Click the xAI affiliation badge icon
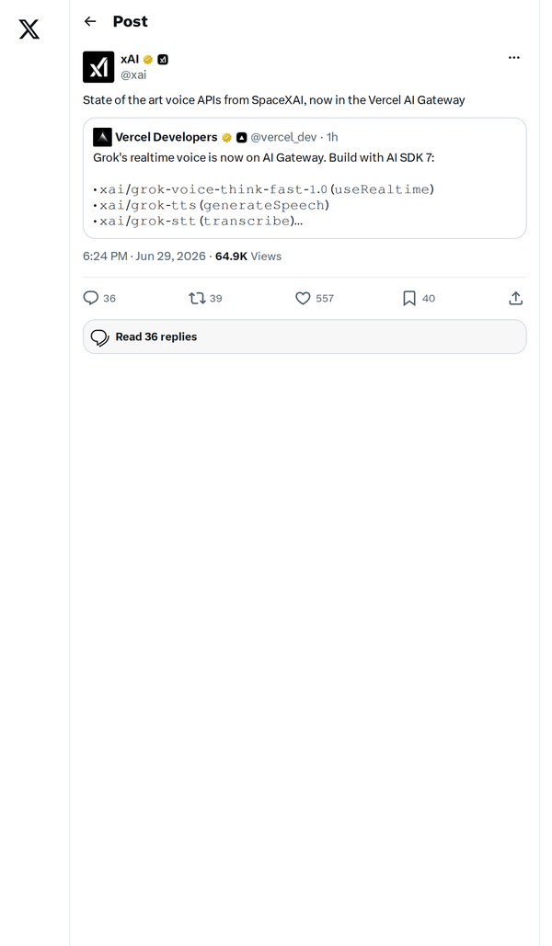 [x=163, y=59]
